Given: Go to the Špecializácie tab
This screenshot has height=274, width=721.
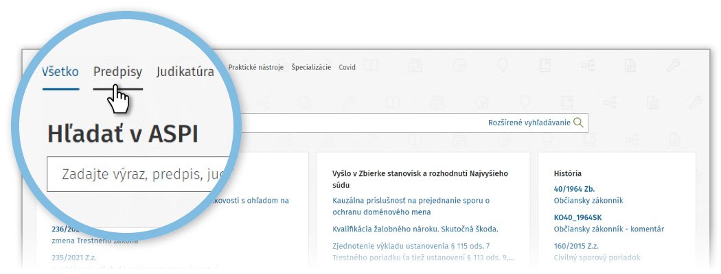Looking at the screenshot, I should (x=311, y=68).
